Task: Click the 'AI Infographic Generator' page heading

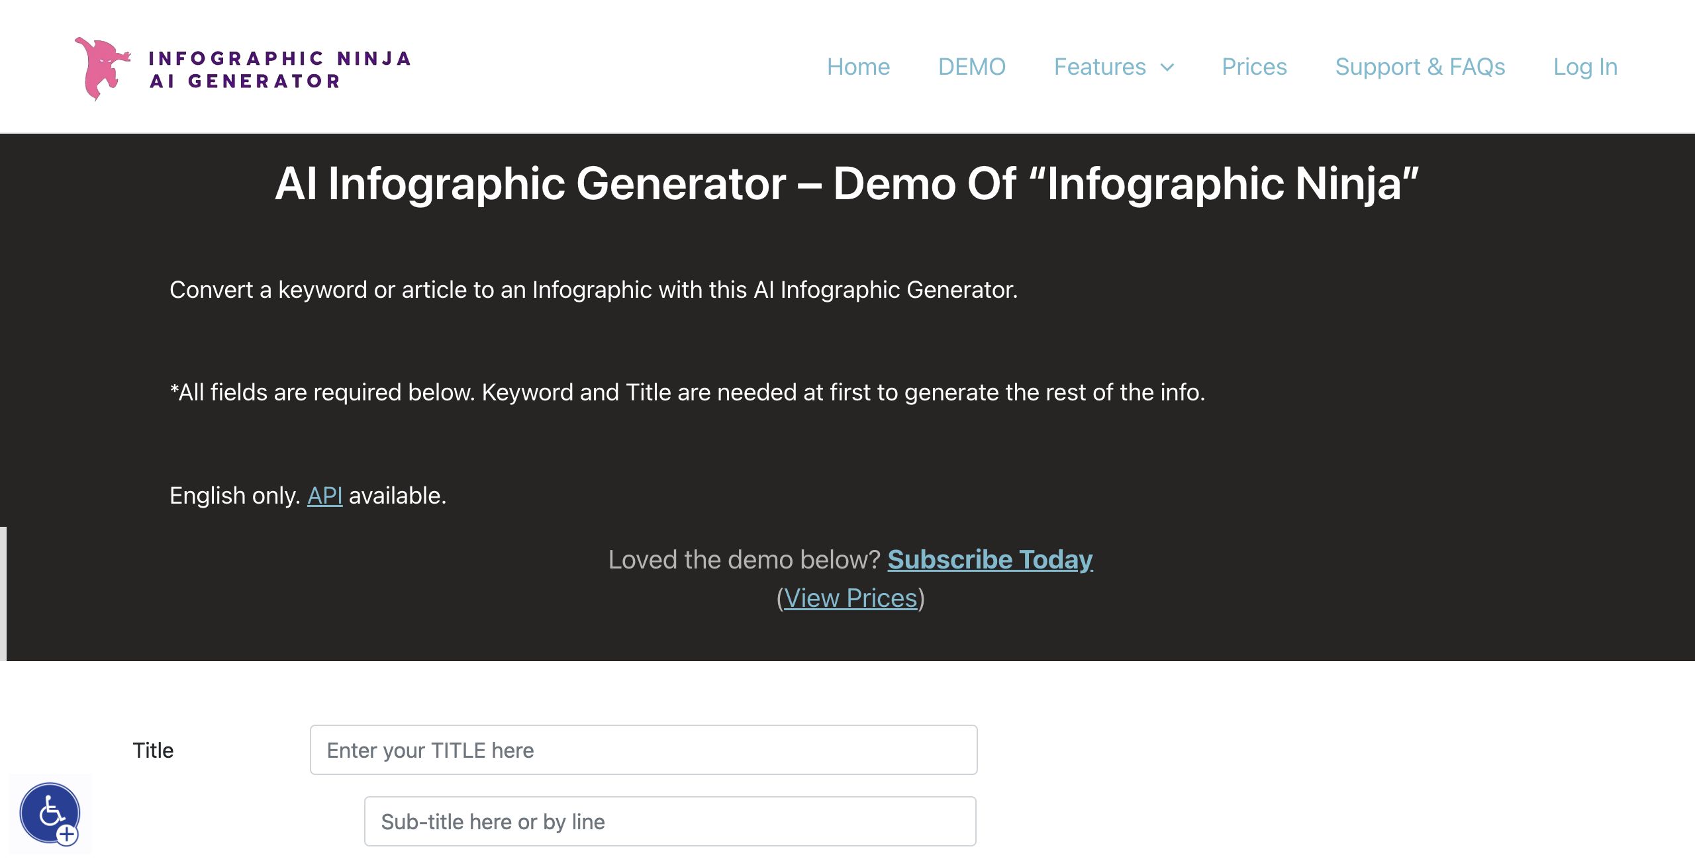Action: [x=847, y=183]
